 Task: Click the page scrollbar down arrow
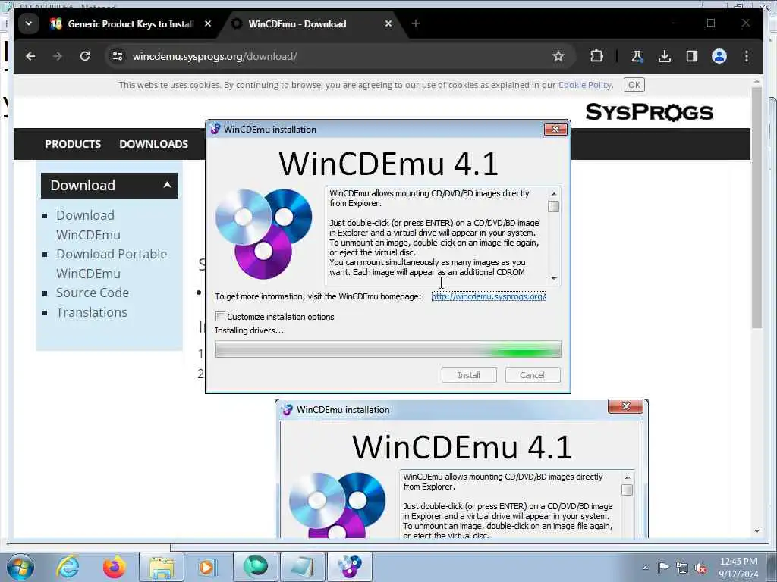(757, 531)
